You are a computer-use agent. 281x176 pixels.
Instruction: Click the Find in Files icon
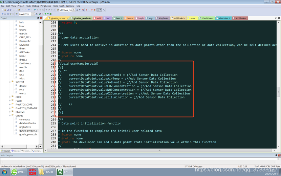58,10
